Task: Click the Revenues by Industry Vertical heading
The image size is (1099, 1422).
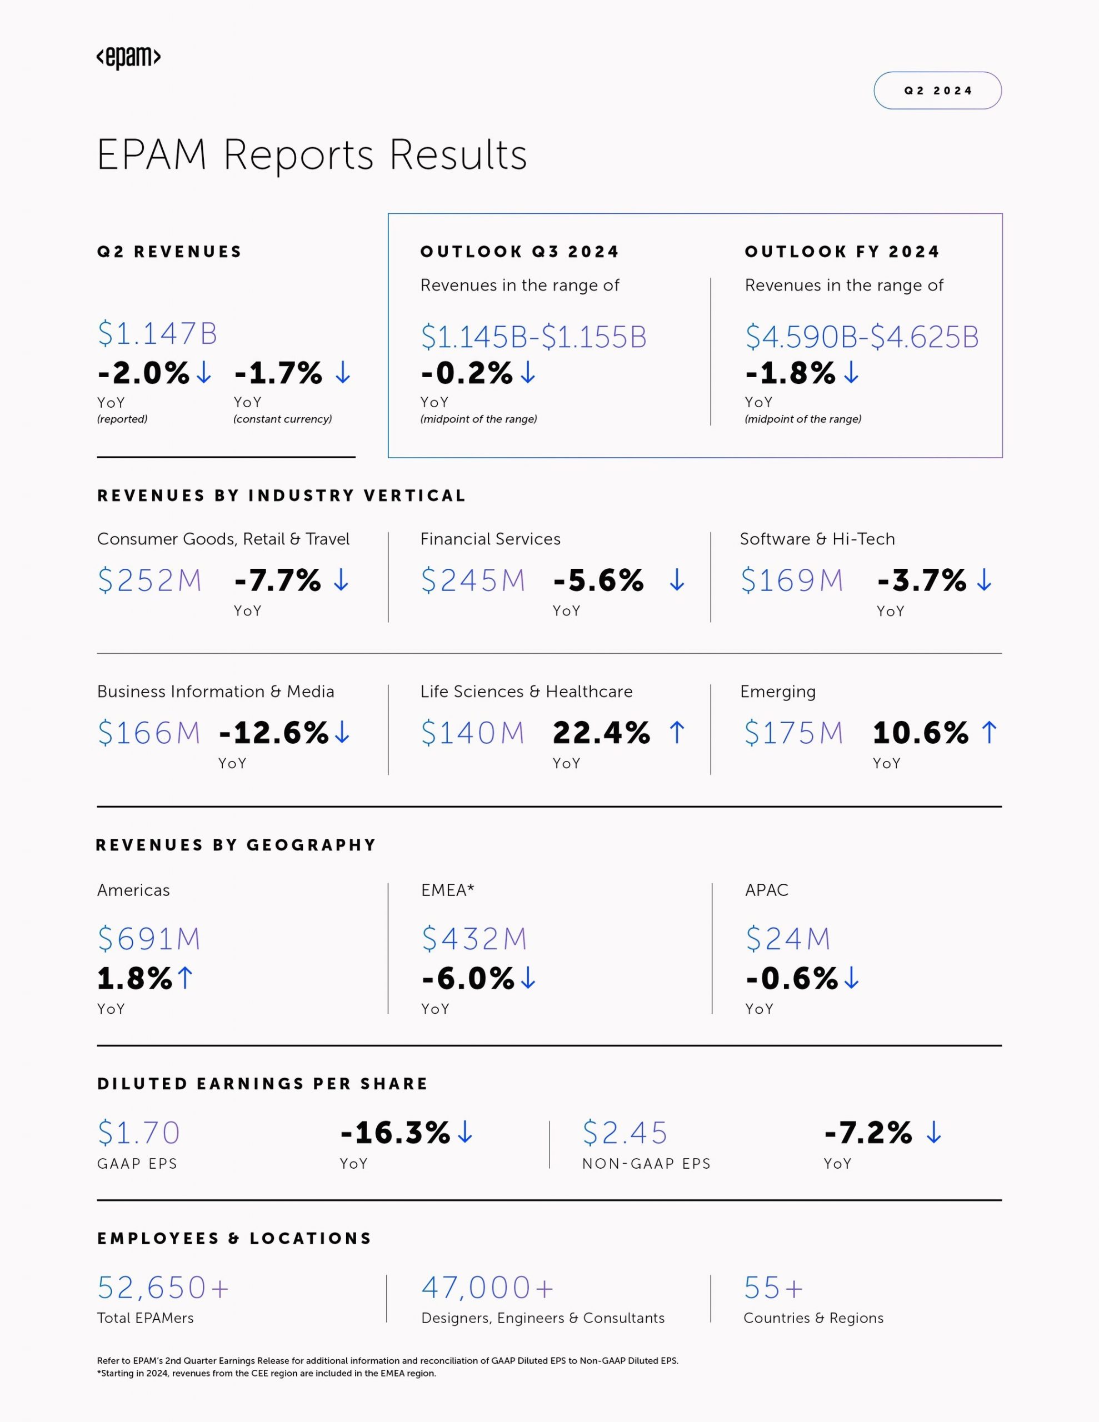Action: pyautogui.click(x=282, y=495)
